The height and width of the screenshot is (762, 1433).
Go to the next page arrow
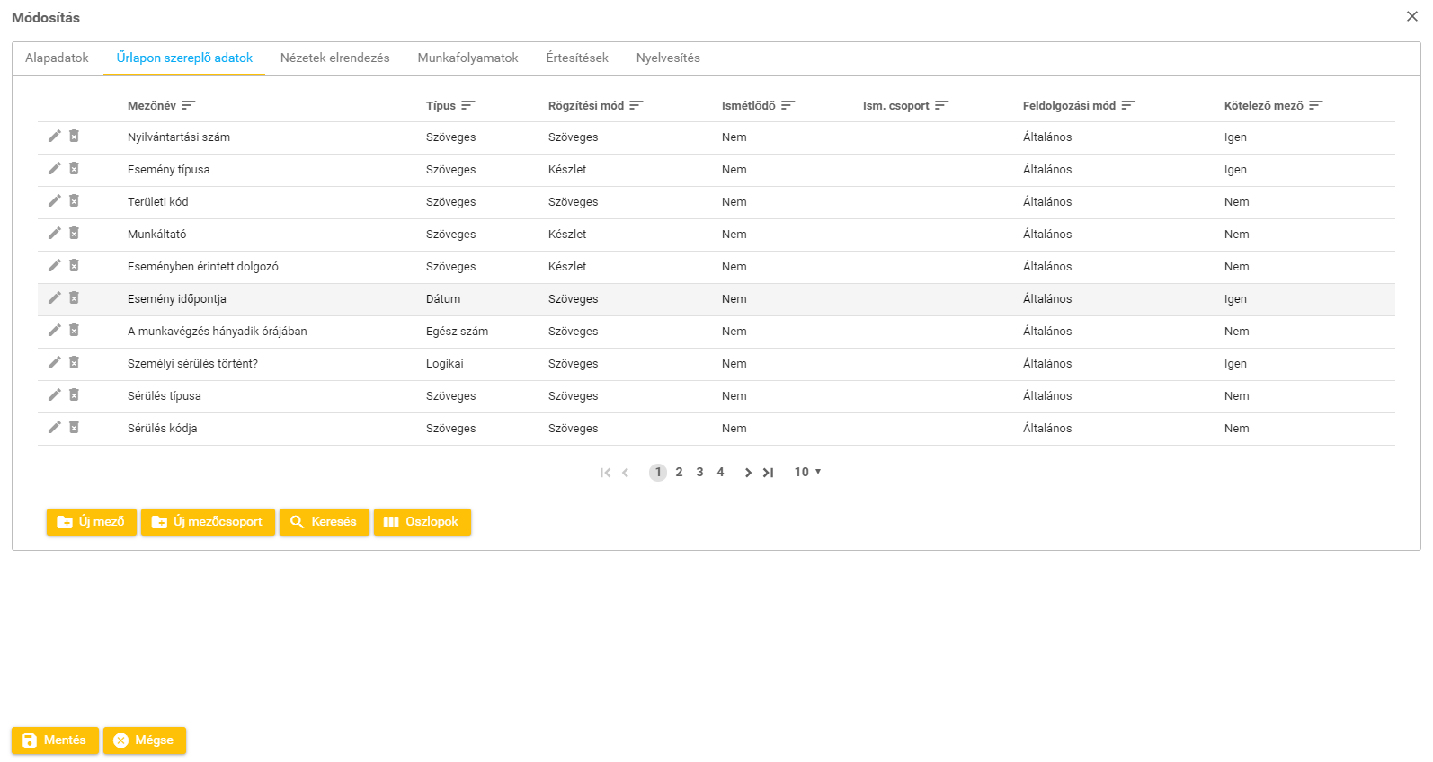(x=747, y=473)
